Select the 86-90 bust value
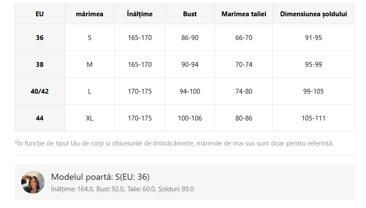 pyautogui.click(x=190, y=38)
